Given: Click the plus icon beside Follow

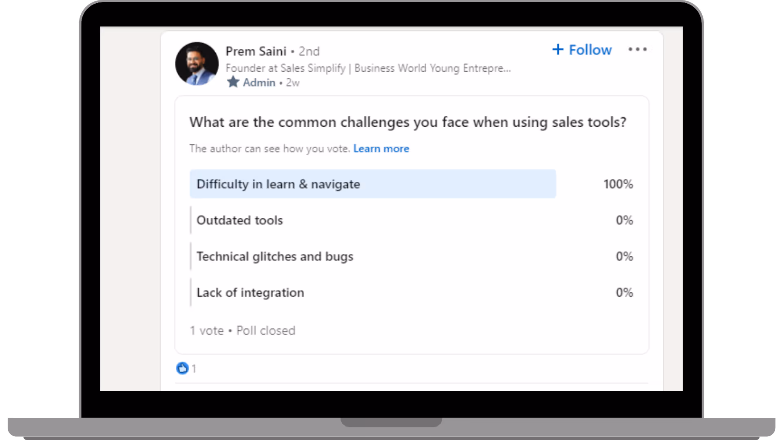Looking at the screenshot, I should (x=557, y=50).
